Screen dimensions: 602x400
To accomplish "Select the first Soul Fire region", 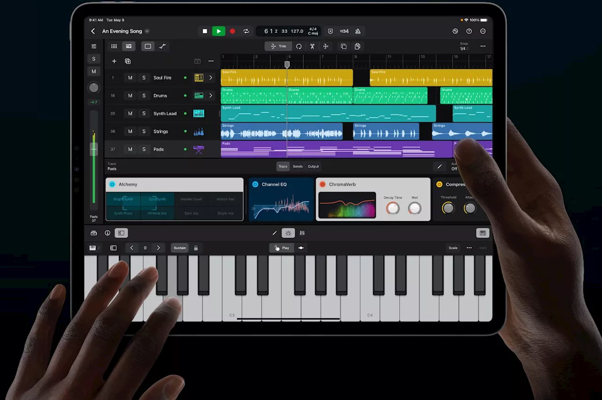I will pos(287,78).
